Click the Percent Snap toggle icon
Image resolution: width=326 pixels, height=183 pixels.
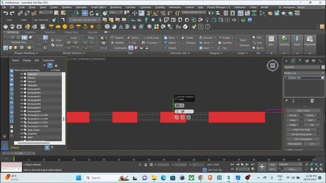pos(163,13)
